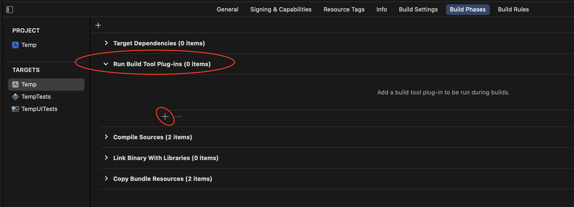Screen dimensions: 574x207
Task: Click the minus button to remove plug-in
Action: (178, 116)
